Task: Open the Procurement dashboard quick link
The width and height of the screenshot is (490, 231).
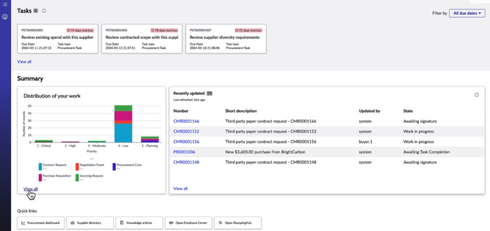Action: point(41,223)
